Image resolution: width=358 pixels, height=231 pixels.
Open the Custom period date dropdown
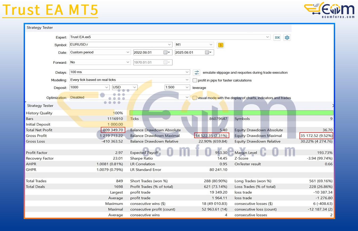(x=128, y=52)
